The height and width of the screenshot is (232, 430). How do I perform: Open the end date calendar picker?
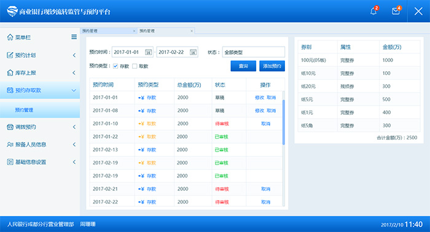pos(193,52)
